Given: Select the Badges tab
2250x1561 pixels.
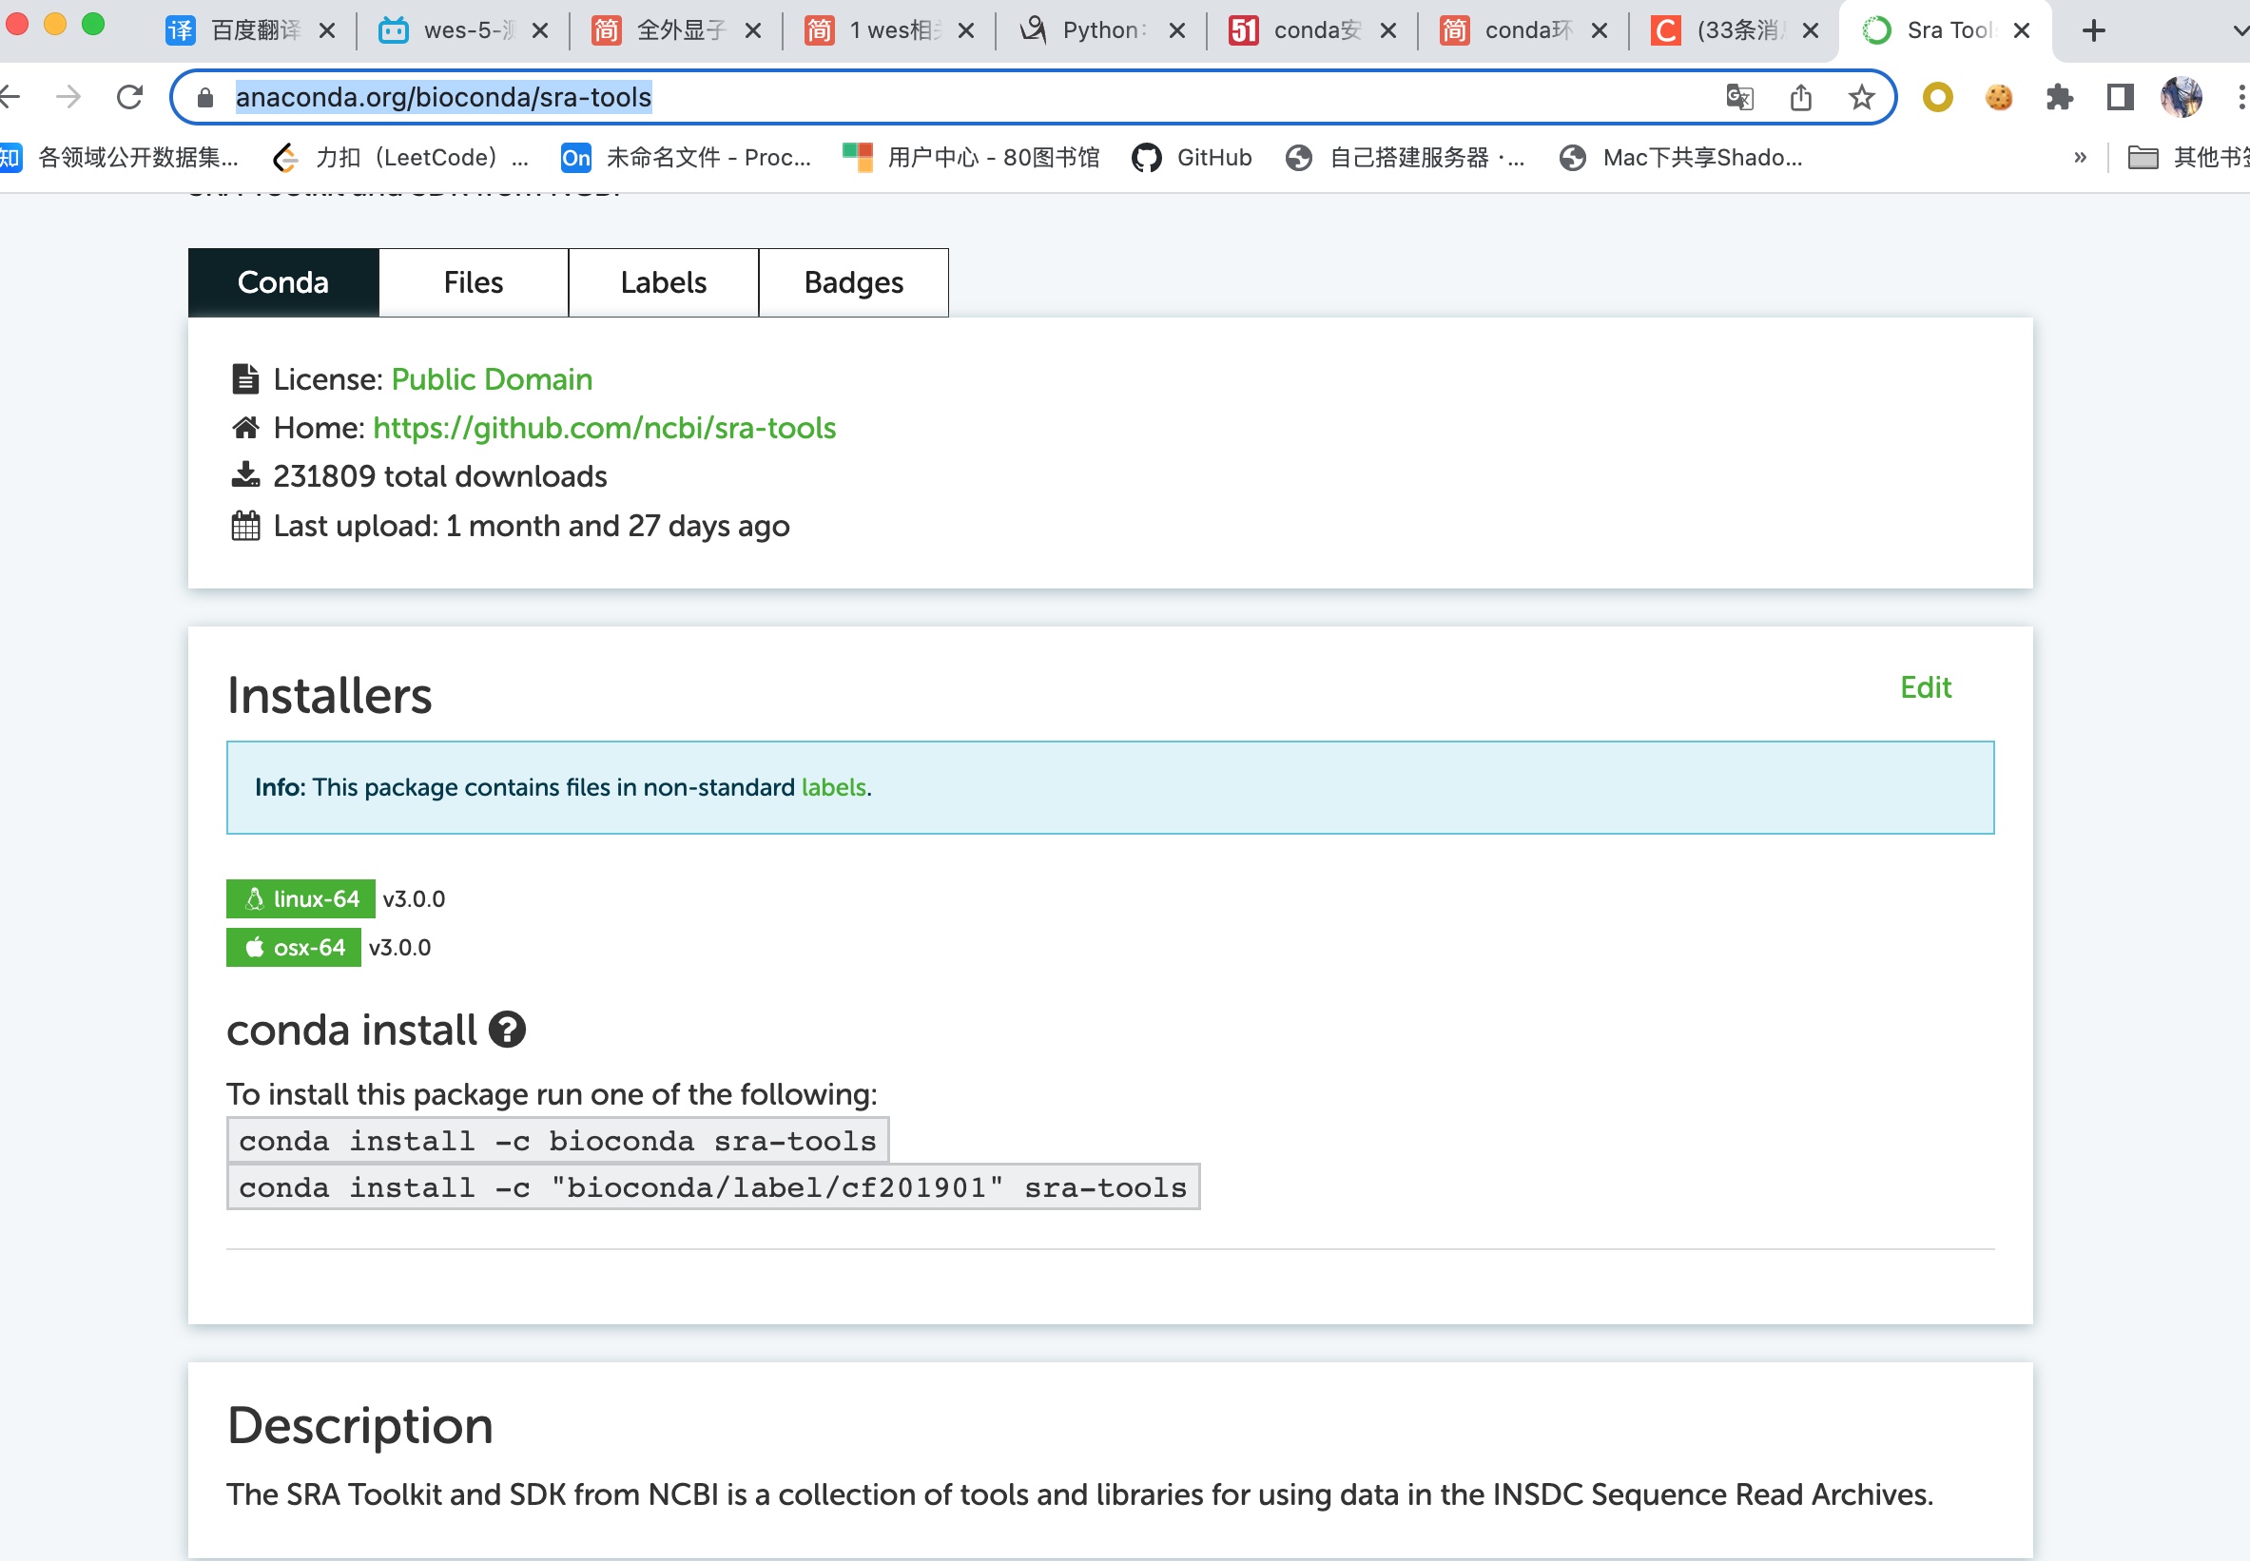Looking at the screenshot, I should (x=853, y=282).
